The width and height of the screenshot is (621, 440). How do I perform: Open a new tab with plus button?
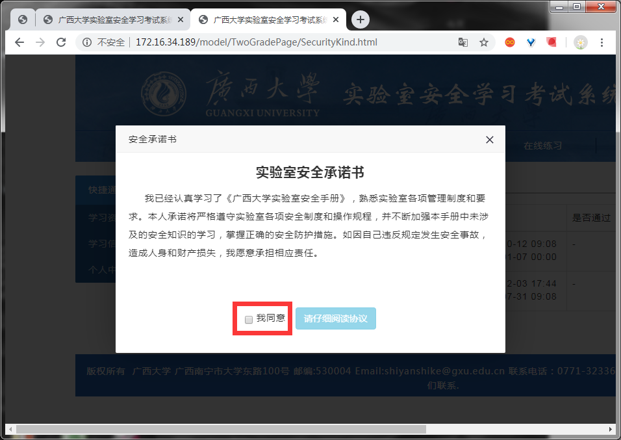pyautogui.click(x=360, y=19)
